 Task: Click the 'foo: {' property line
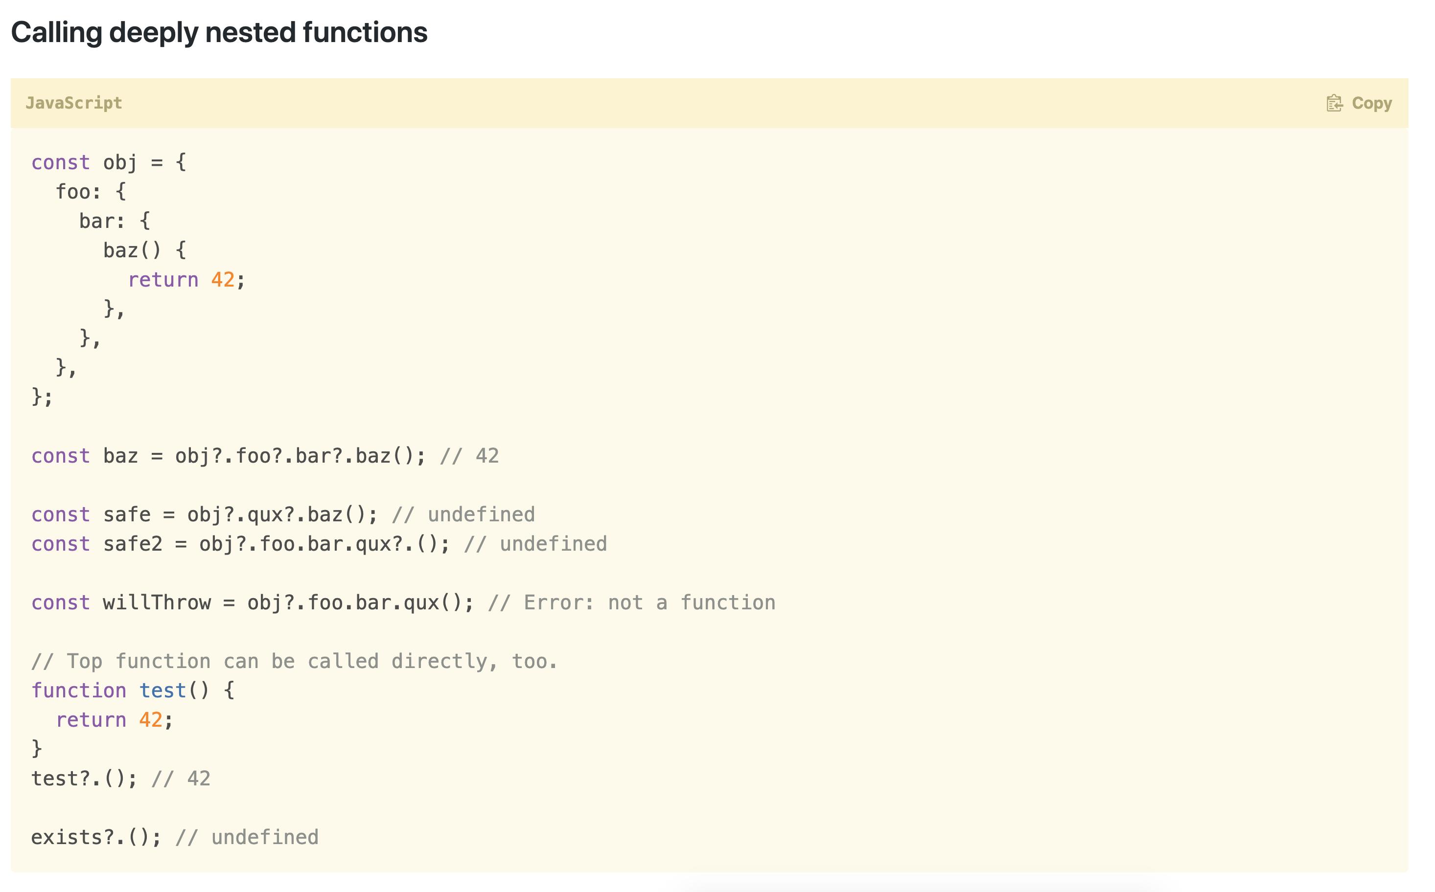(91, 192)
